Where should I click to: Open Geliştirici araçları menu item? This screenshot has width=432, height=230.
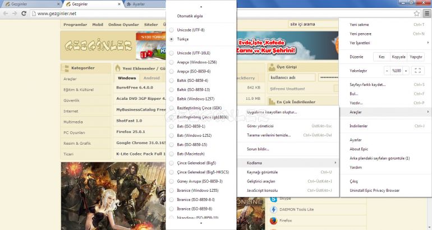(x=288, y=181)
